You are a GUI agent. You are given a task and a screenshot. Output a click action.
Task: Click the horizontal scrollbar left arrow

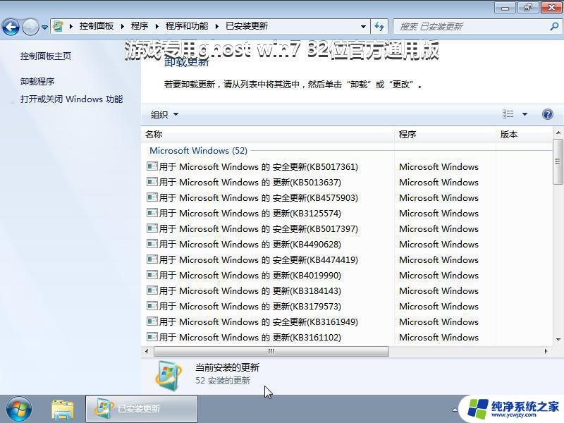[x=147, y=351]
